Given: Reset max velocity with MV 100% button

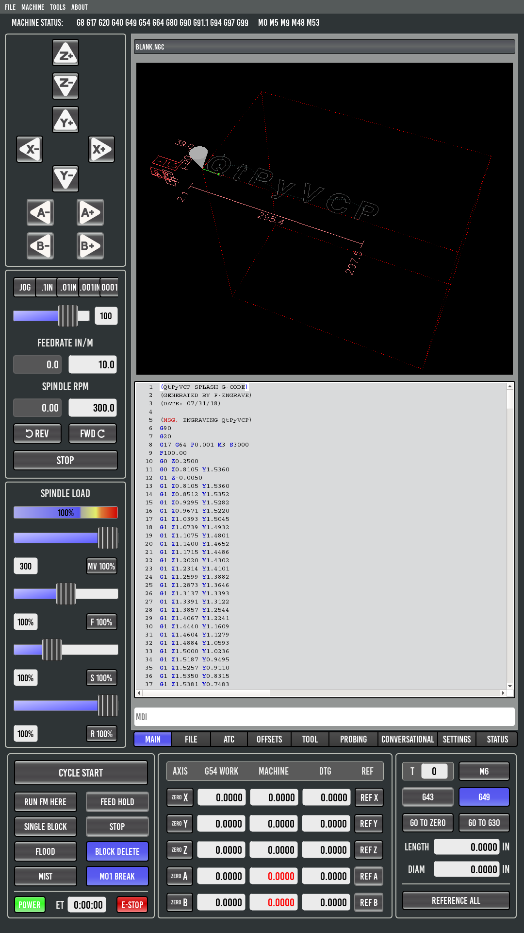Looking at the screenshot, I should pos(101,566).
